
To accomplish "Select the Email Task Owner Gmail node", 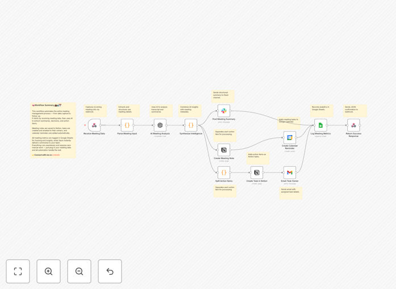I will 290,173.
